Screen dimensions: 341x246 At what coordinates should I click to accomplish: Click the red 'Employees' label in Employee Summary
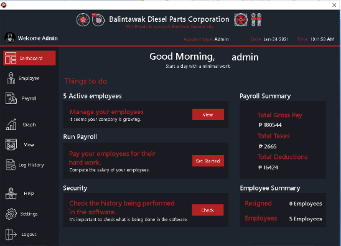coord(261,219)
